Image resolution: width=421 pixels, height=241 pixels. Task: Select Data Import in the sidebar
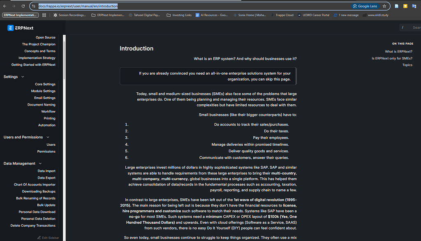click(x=46, y=171)
